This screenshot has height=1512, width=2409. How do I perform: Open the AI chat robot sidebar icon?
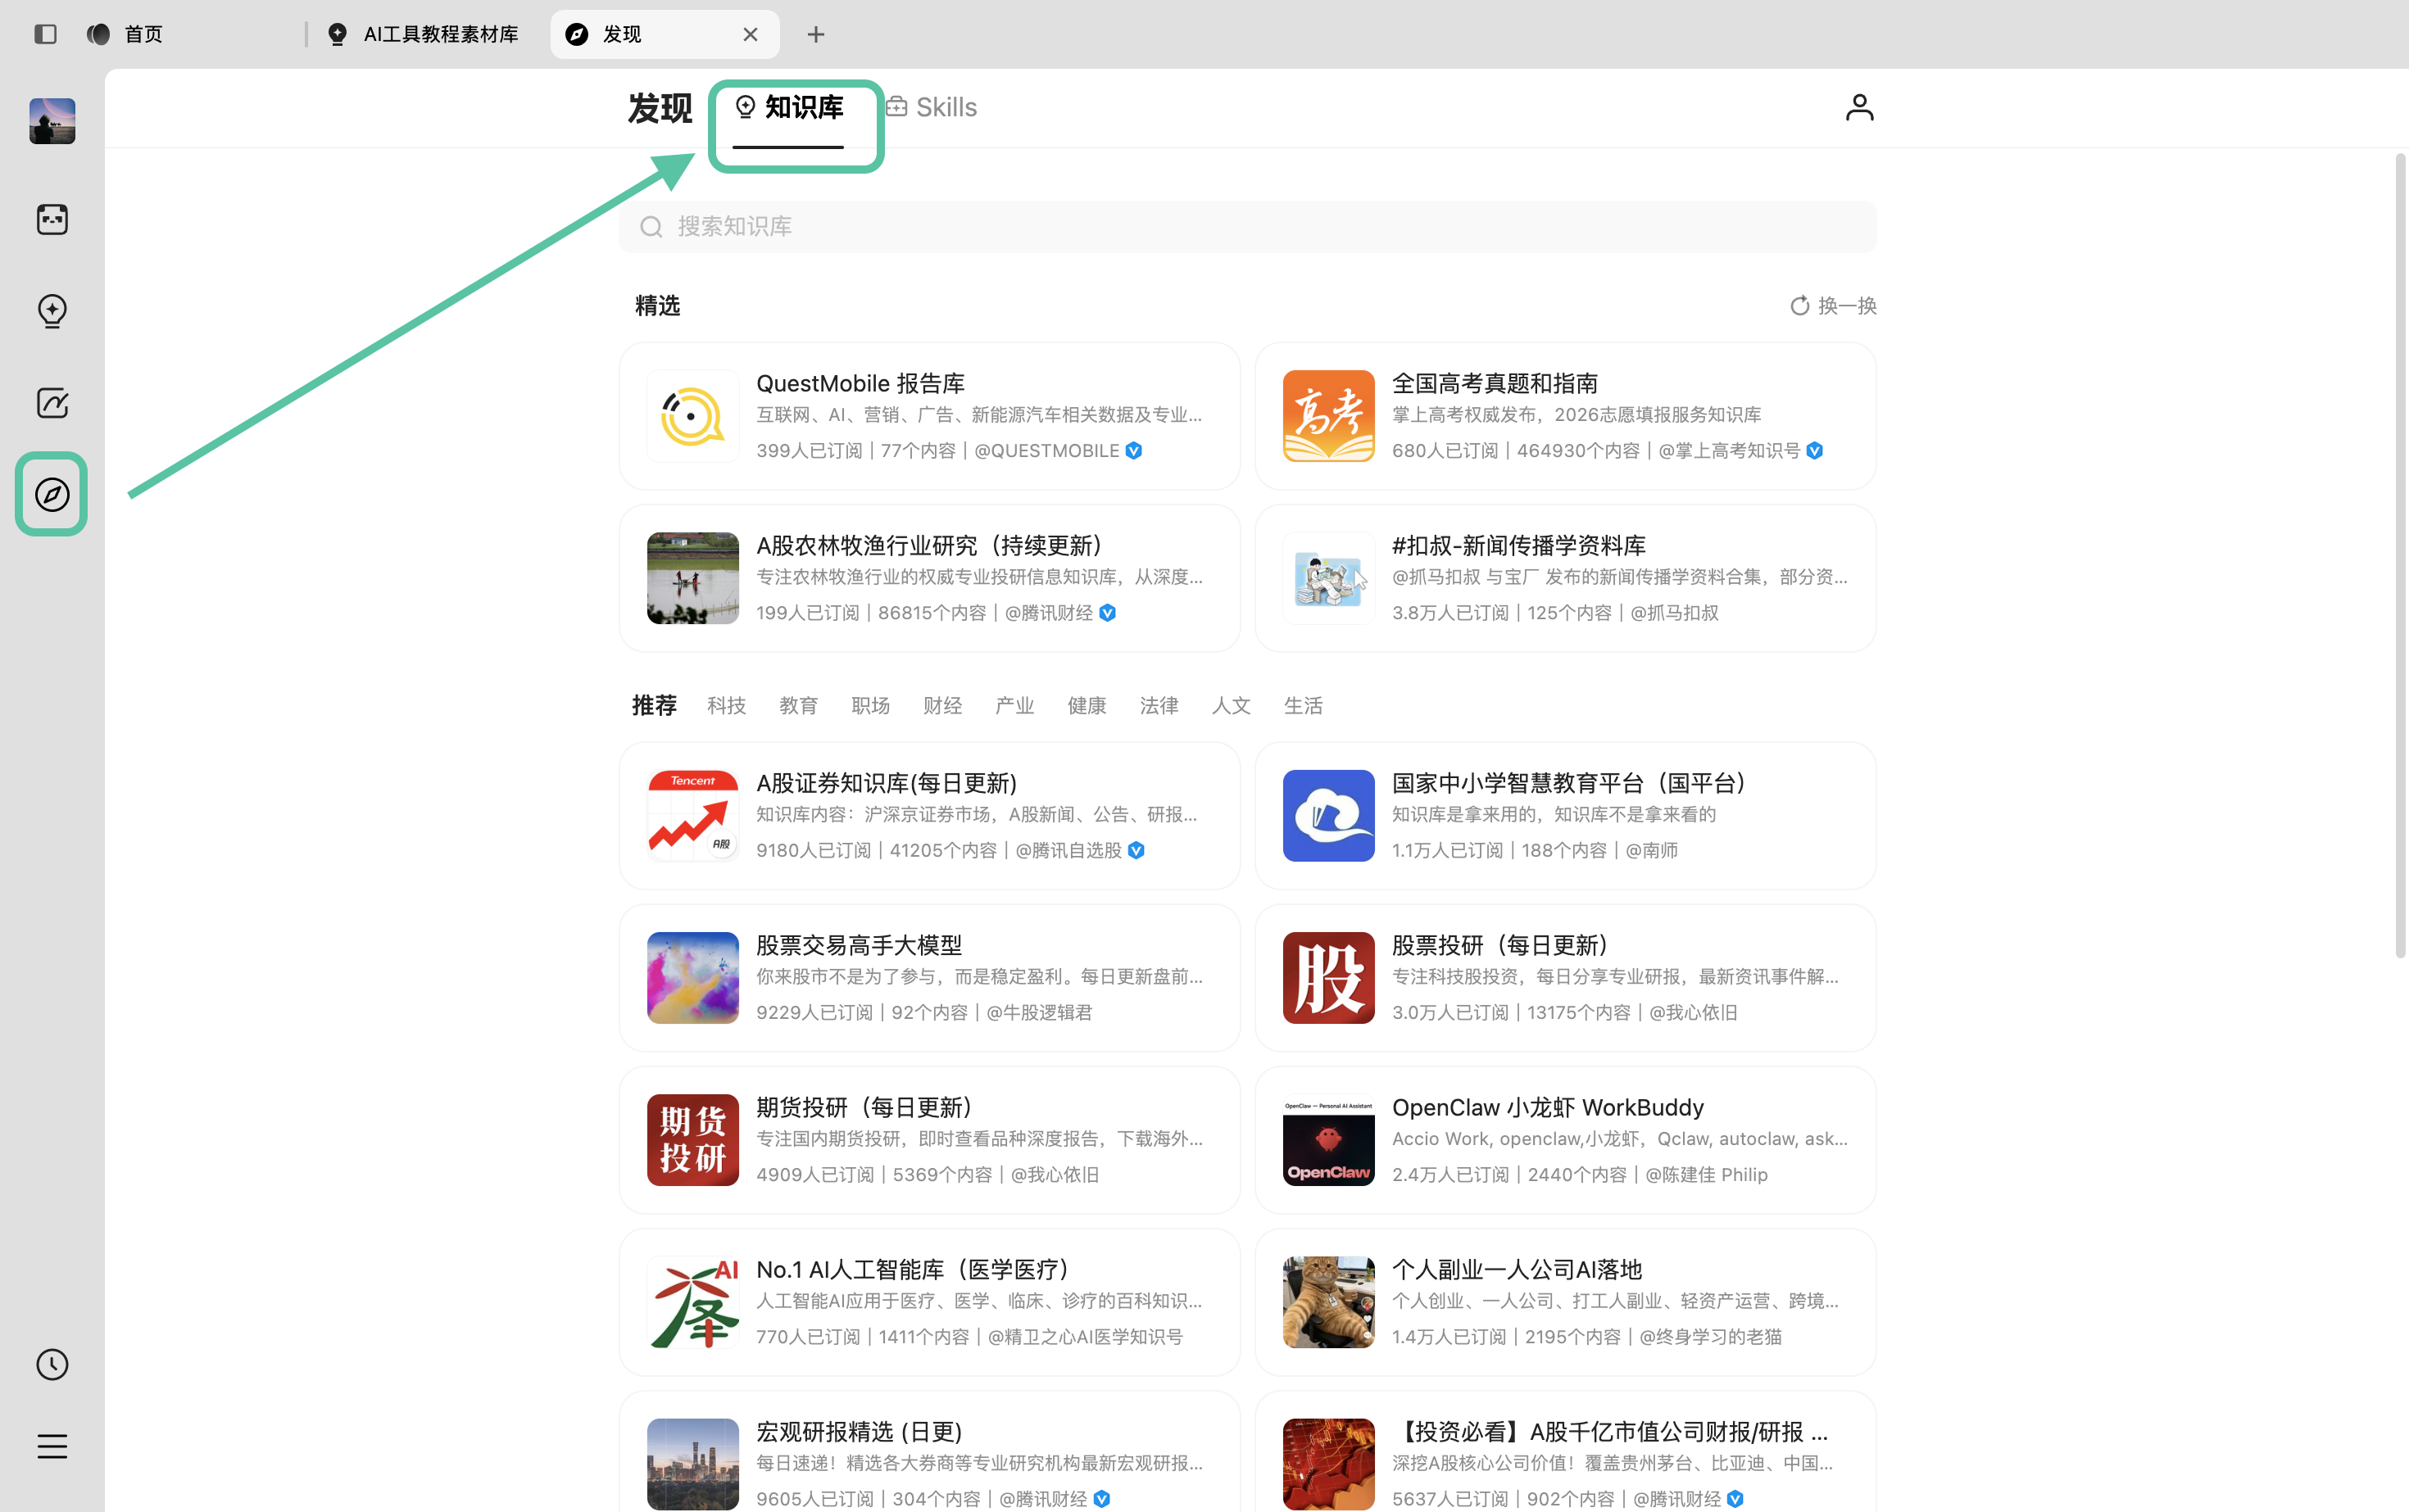pos(52,219)
